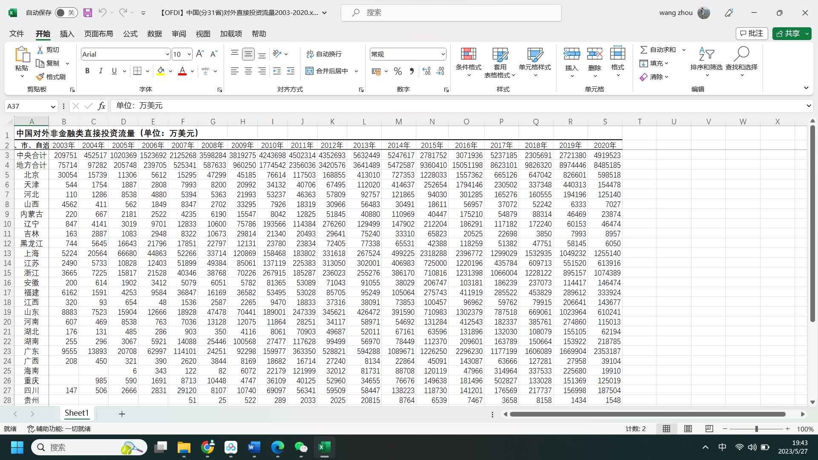Switch to Page Layout view in status bar
Image resolution: width=818 pixels, height=460 pixels.
tap(688, 429)
